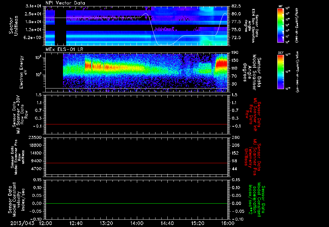Click the '206' telemetry tick label
This screenshot has height=227, width=329.
(x=235, y=145)
